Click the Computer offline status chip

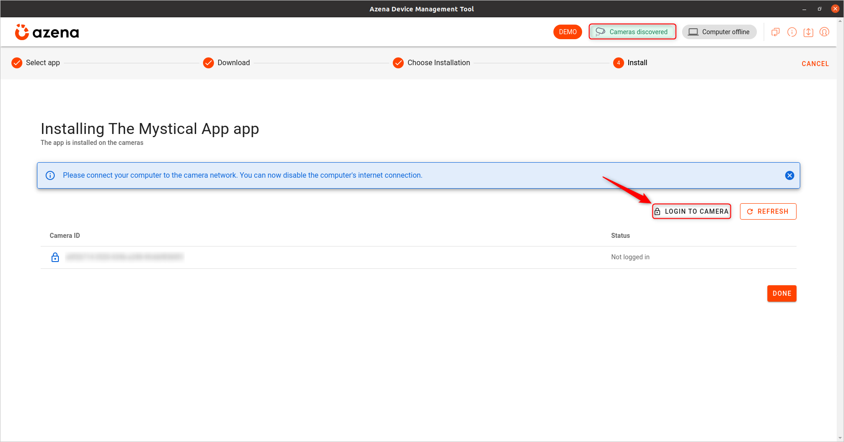point(719,32)
